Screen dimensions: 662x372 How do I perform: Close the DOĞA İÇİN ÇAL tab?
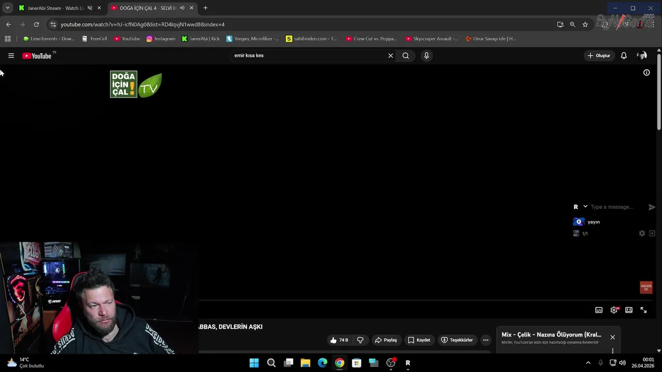[192, 8]
